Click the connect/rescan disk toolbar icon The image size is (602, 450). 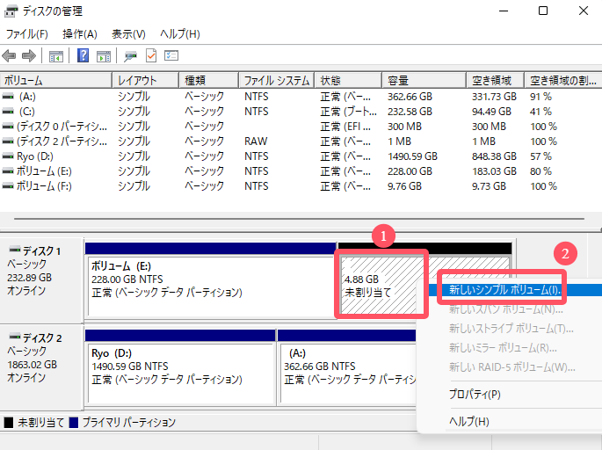[130, 56]
